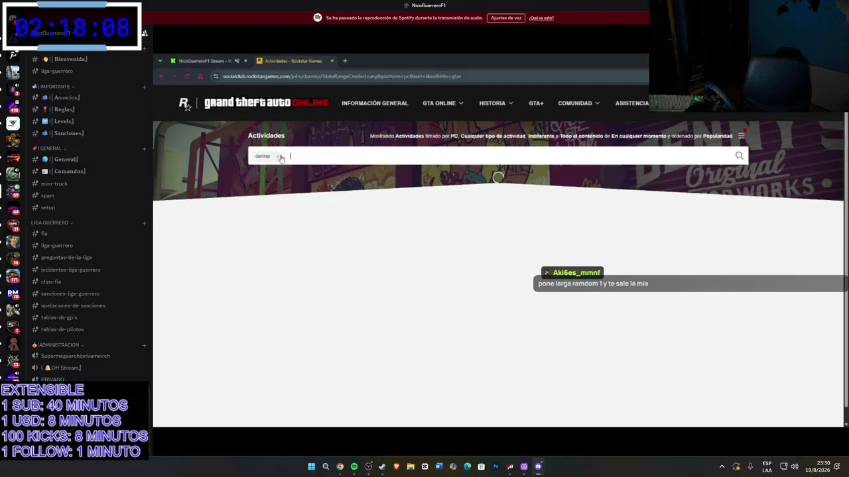849x477 pixels.
Task: Add a channel to the LIGA GUERRERO category
Action: pos(144,223)
